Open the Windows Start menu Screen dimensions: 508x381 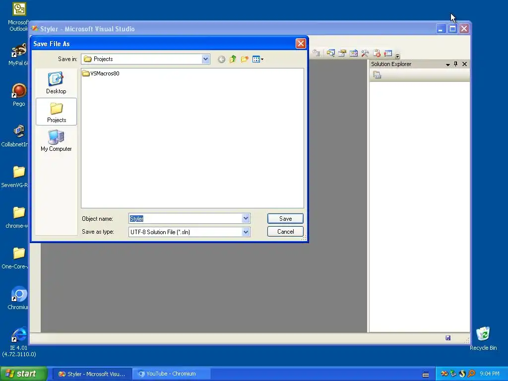pos(24,374)
